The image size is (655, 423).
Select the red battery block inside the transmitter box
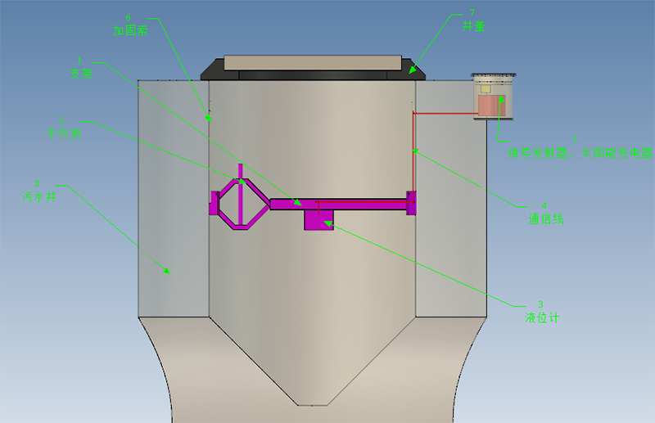coord(490,106)
